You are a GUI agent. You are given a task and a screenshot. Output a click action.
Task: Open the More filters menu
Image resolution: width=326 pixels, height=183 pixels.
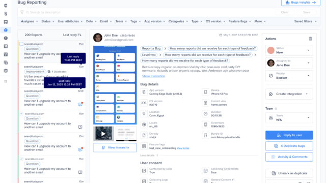tap(260, 21)
